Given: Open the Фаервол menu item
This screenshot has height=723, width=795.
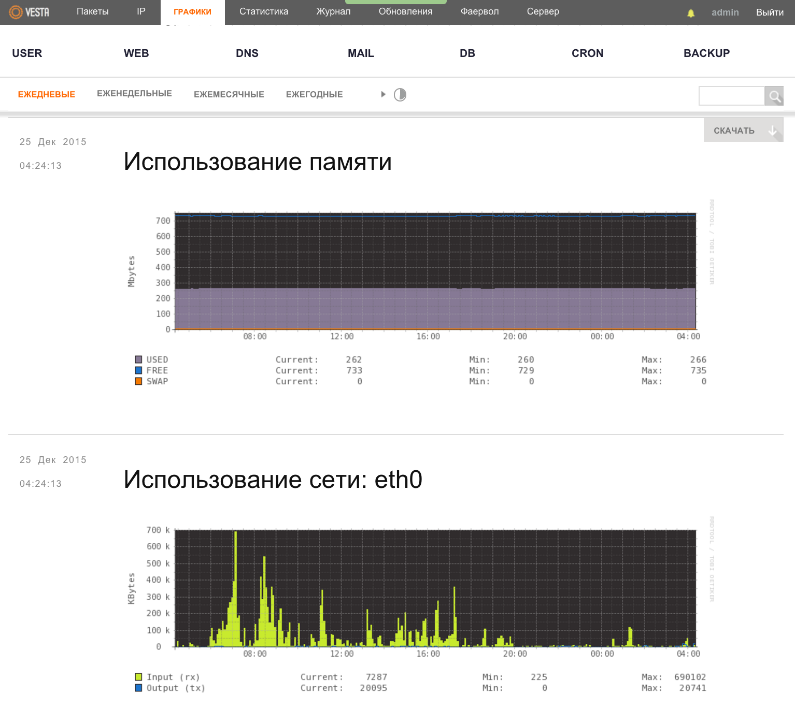Looking at the screenshot, I should click(x=479, y=11).
